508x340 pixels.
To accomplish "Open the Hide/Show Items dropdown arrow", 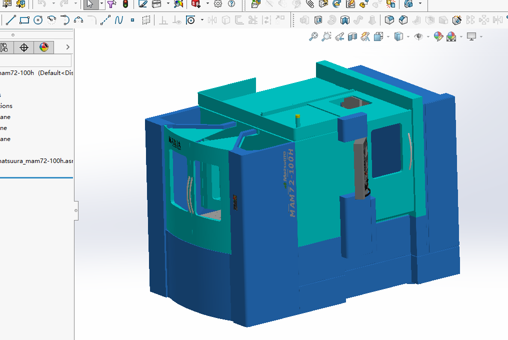I will click(428, 37).
